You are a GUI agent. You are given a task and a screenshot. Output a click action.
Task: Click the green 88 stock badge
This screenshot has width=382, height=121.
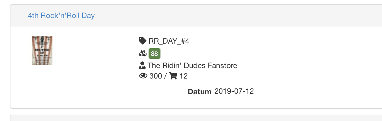tap(154, 54)
